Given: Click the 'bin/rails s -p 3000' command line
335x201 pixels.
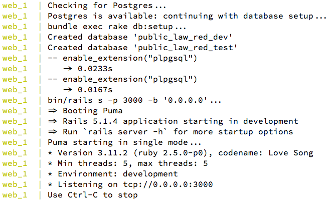Looking at the screenshot, I should click(134, 100).
